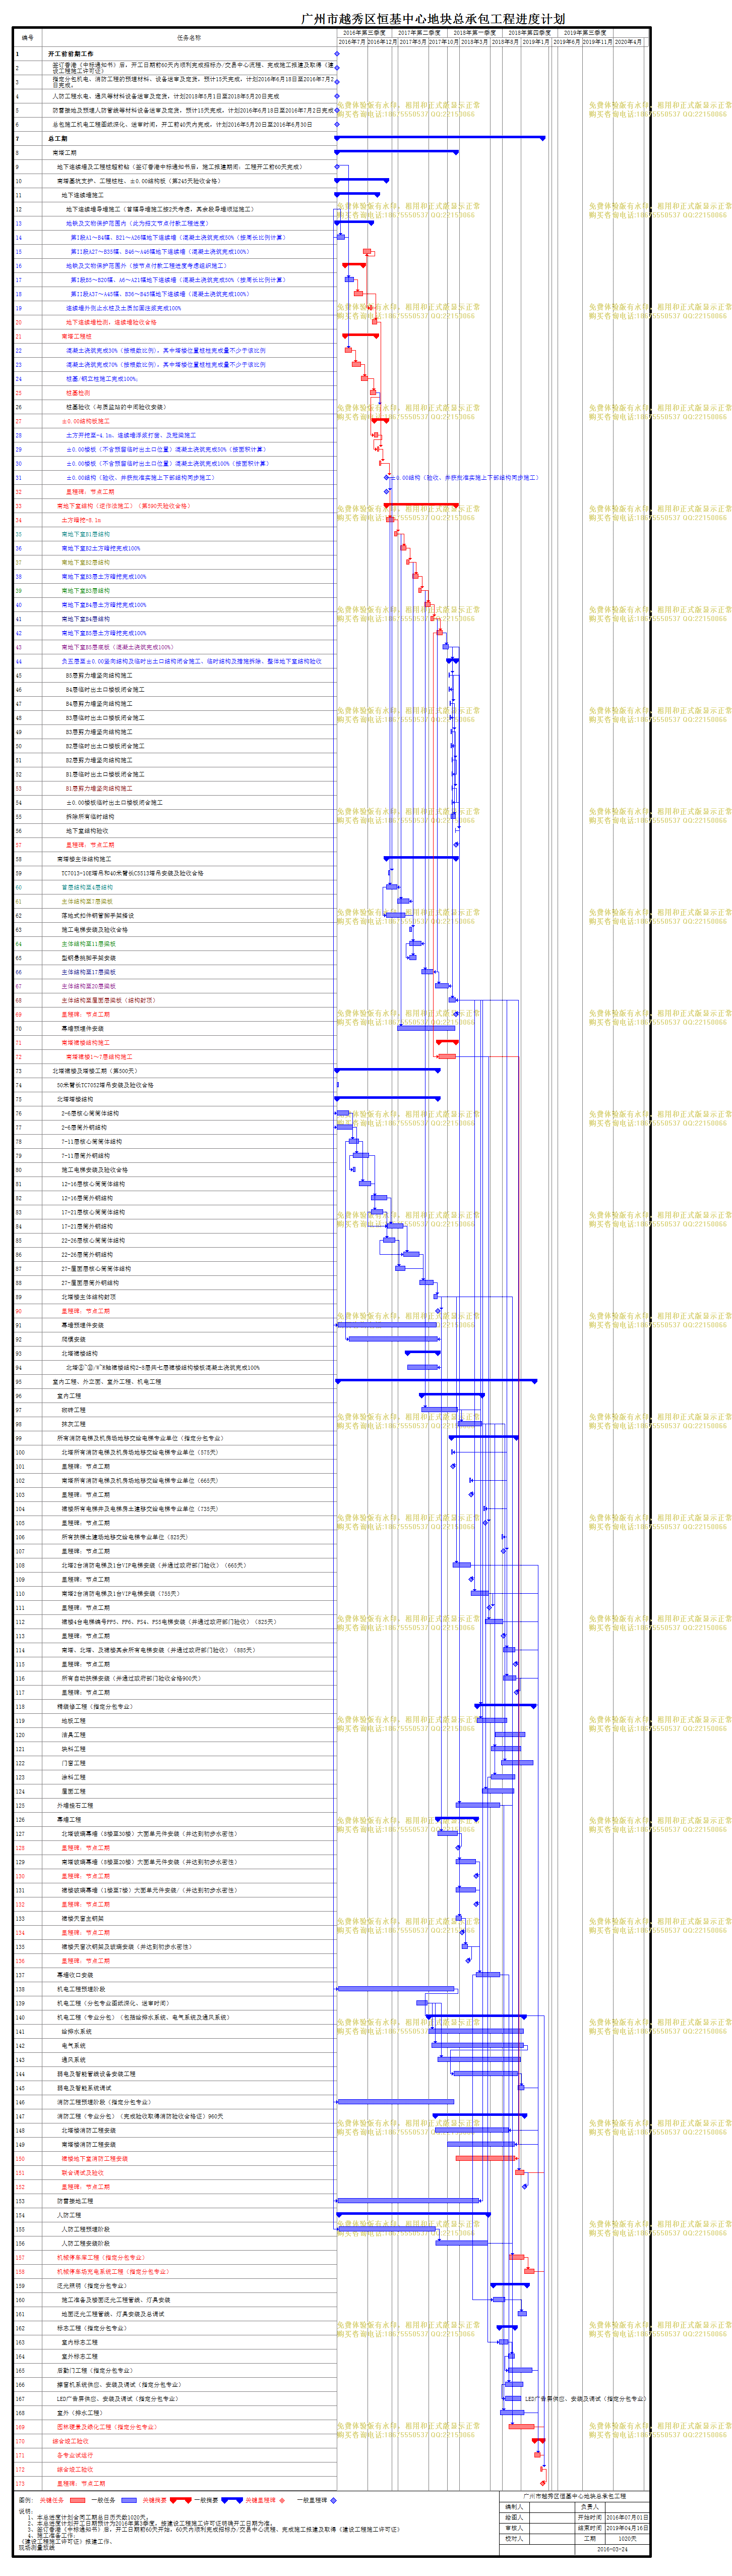The image size is (732, 2576).
Task: Click the 关键里程碑 legend entry
Action: pyautogui.click(x=266, y=2500)
